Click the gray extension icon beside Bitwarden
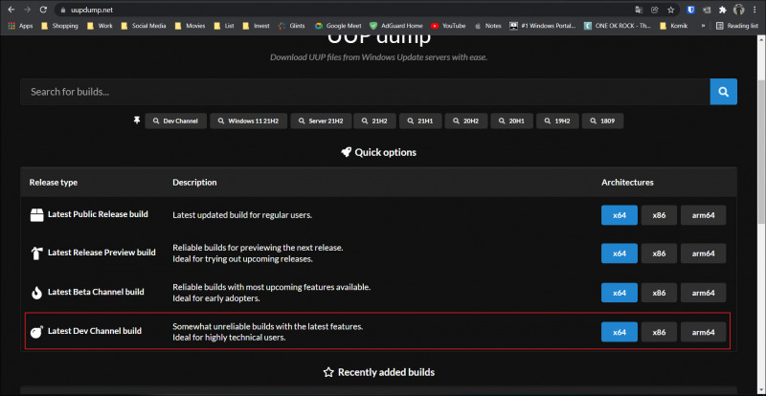 (707, 10)
